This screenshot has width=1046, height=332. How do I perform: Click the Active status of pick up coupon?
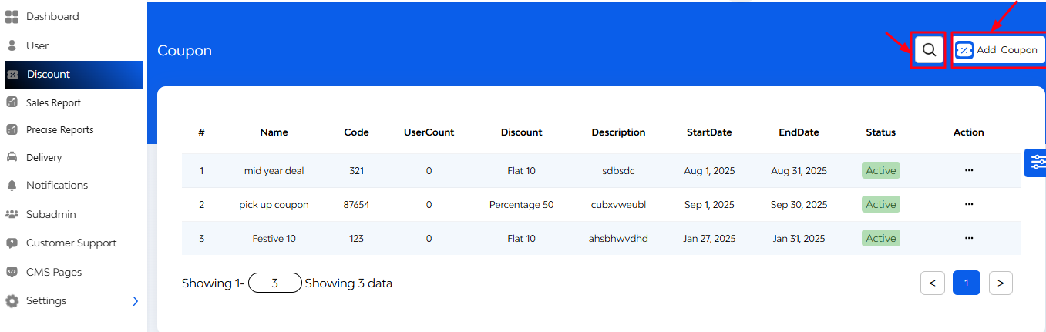881,204
